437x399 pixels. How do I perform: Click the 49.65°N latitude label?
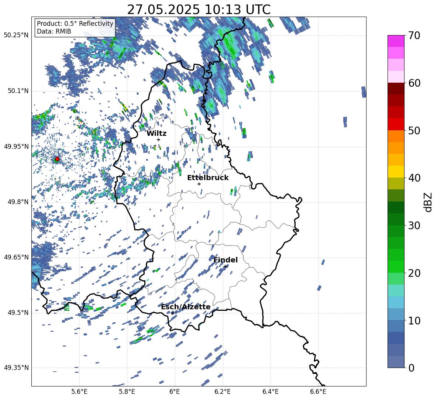[x=16, y=257]
